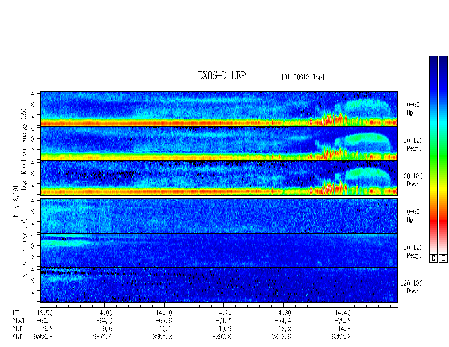Click the MLAT value "-60.5"
Image resolution: width=449 pixels, height=347 pixels.
[45, 321]
